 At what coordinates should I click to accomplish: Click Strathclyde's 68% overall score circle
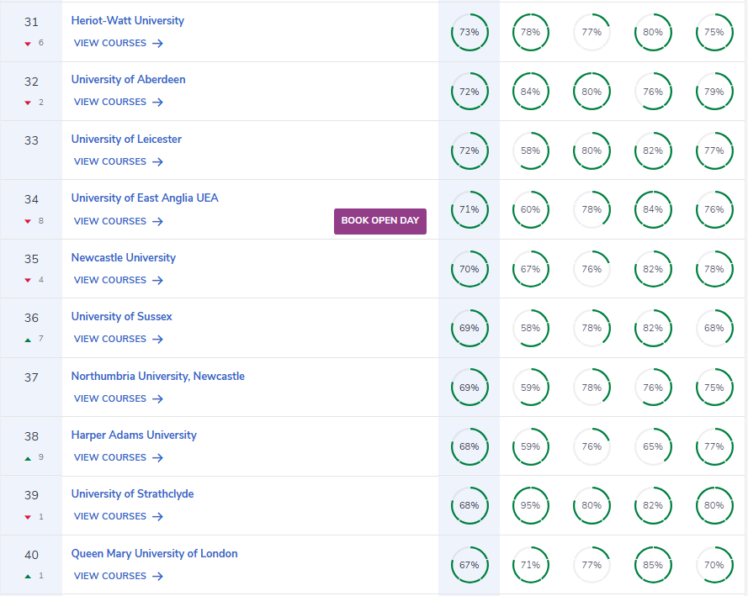[469, 505]
